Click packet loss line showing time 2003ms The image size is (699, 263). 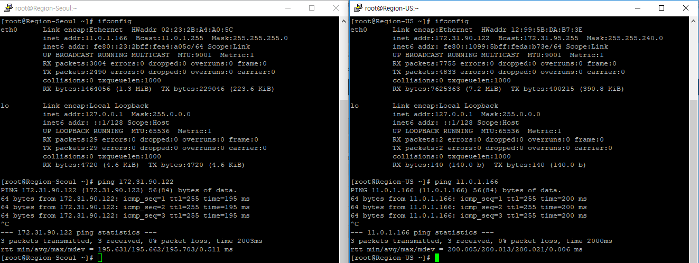(132, 241)
